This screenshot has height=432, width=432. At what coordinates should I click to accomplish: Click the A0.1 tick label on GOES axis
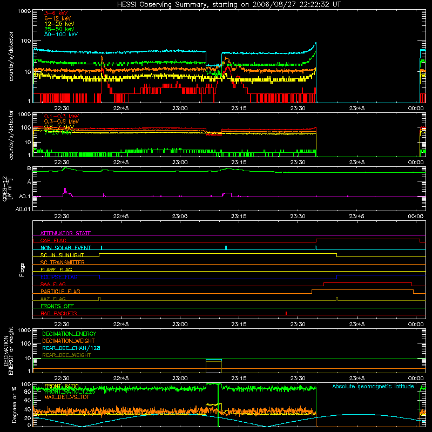pyautogui.click(x=24, y=197)
